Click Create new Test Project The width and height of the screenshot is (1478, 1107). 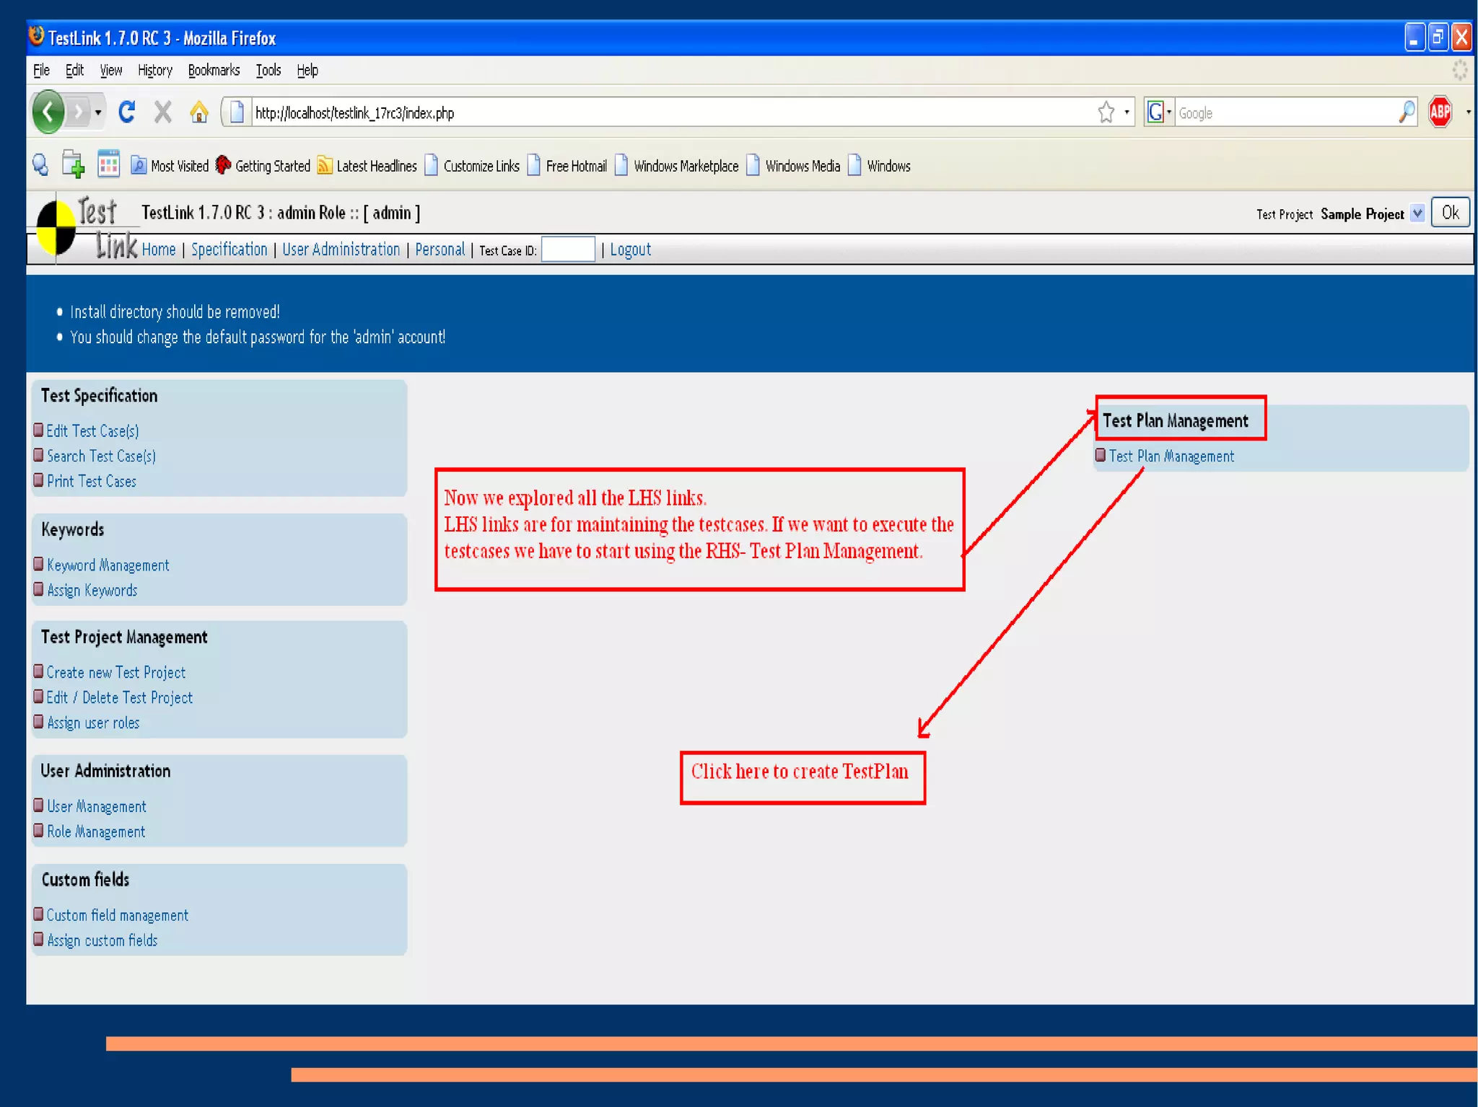[116, 672]
